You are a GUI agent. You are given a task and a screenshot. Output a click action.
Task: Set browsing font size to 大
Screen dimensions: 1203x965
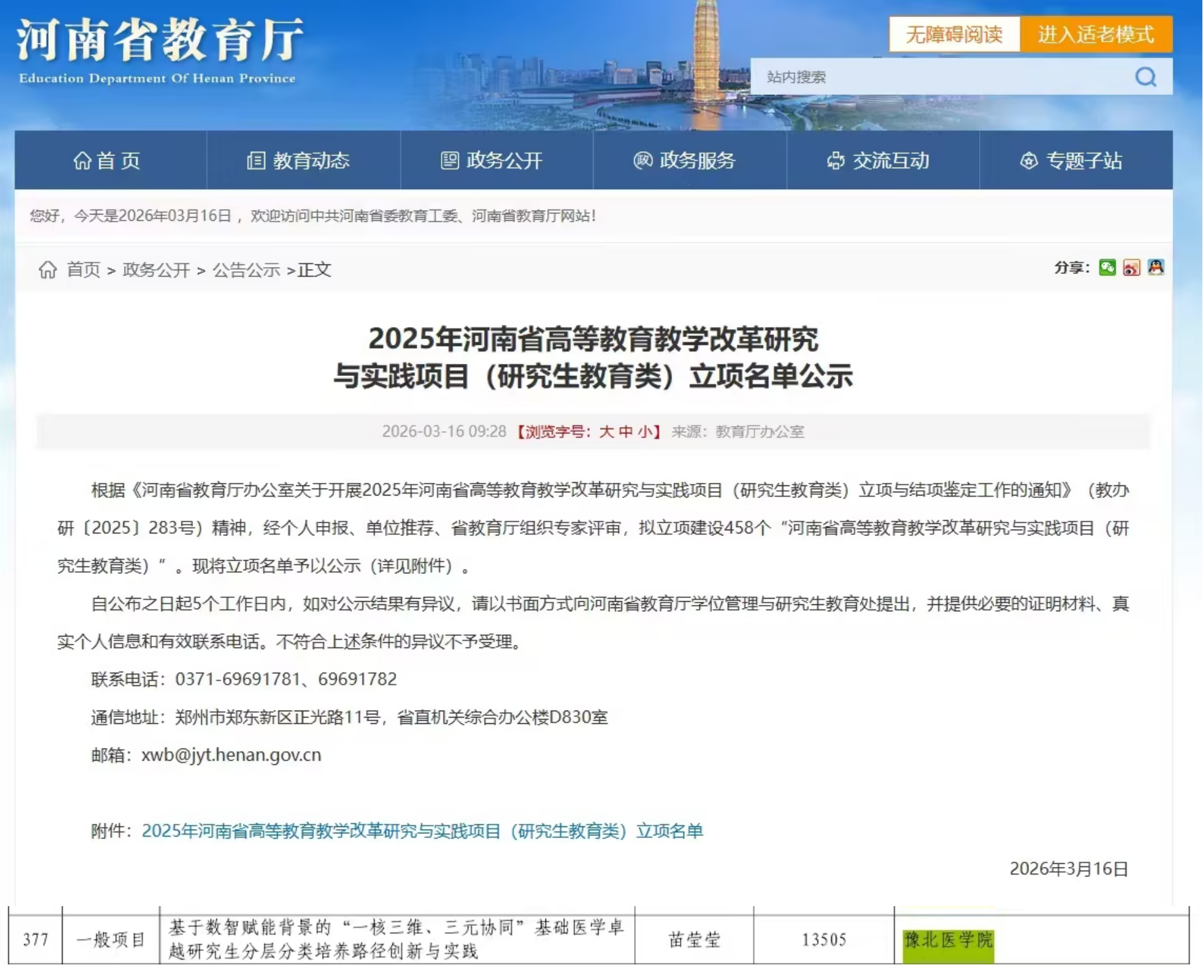click(606, 432)
